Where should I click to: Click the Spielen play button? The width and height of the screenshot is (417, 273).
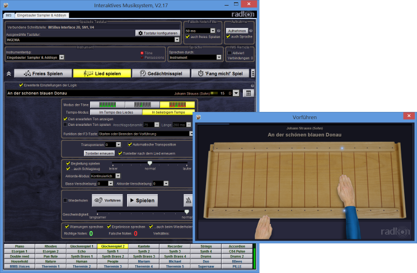pyautogui.click(x=143, y=200)
